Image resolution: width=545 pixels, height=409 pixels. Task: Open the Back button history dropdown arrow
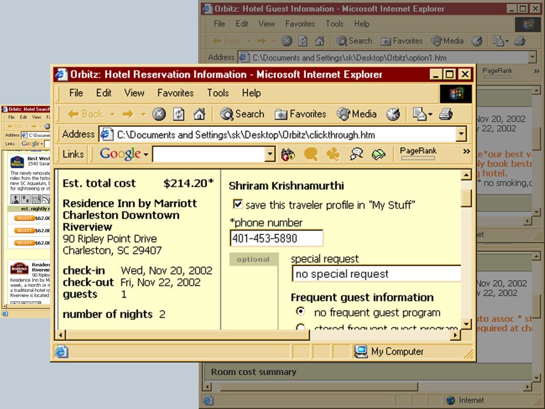click(112, 114)
